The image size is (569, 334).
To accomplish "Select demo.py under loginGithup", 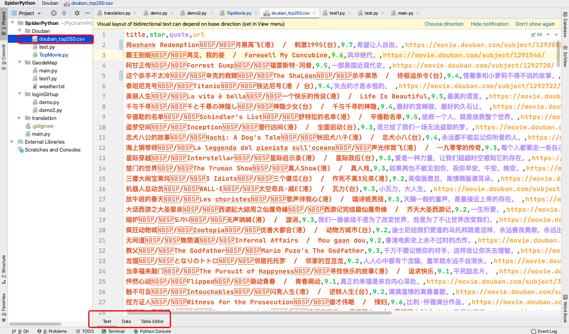I will click(x=49, y=102).
